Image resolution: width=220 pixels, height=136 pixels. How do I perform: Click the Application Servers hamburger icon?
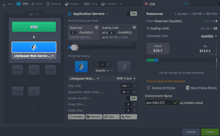coord(70,14)
